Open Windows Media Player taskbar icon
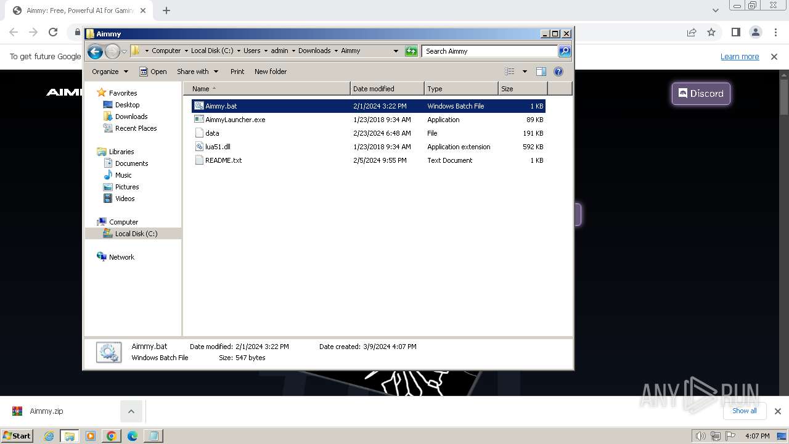This screenshot has width=789, height=444. tap(91, 436)
